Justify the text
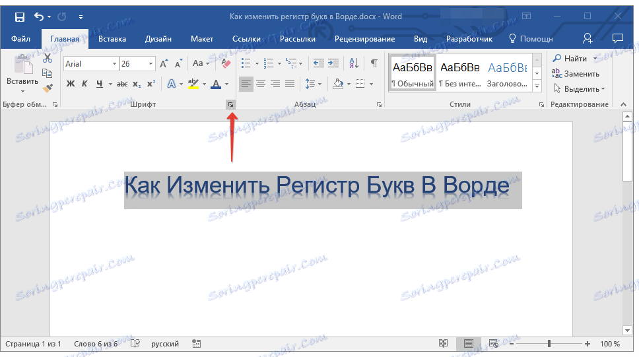 (x=290, y=84)
